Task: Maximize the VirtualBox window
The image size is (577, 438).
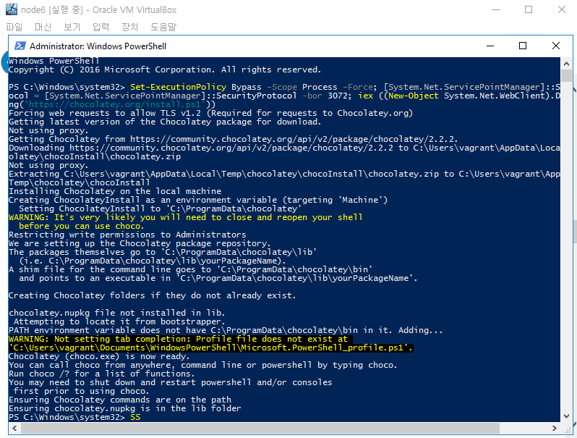Action: tap(529, 9)
